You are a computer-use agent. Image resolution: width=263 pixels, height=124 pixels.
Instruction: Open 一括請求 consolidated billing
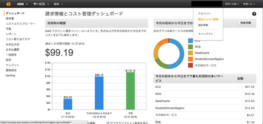click(11, 55)
